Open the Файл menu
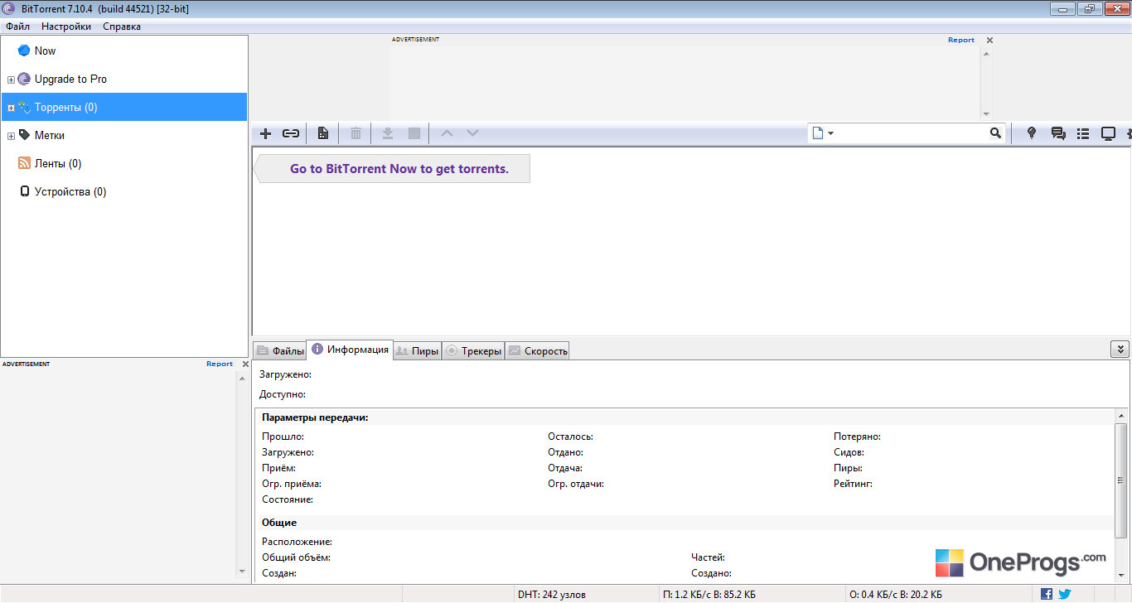This screenshot has height=603, width=1132. 17,27
